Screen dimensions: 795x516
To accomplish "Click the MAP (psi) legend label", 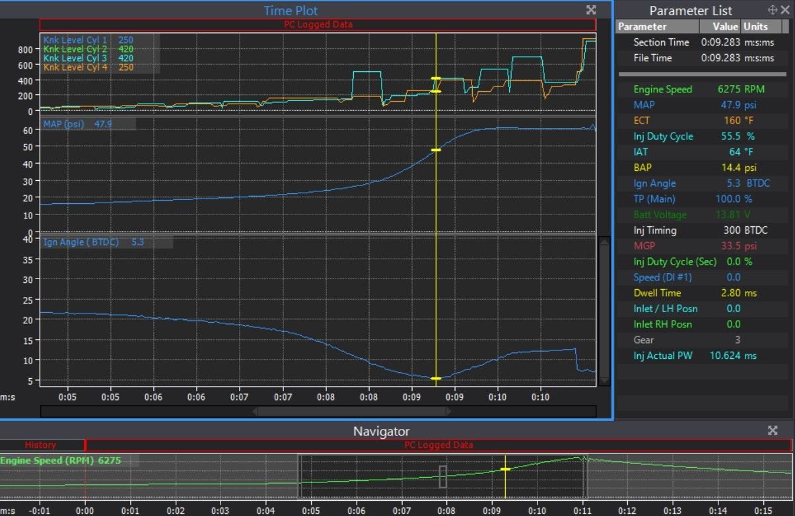I will [64, 123].
